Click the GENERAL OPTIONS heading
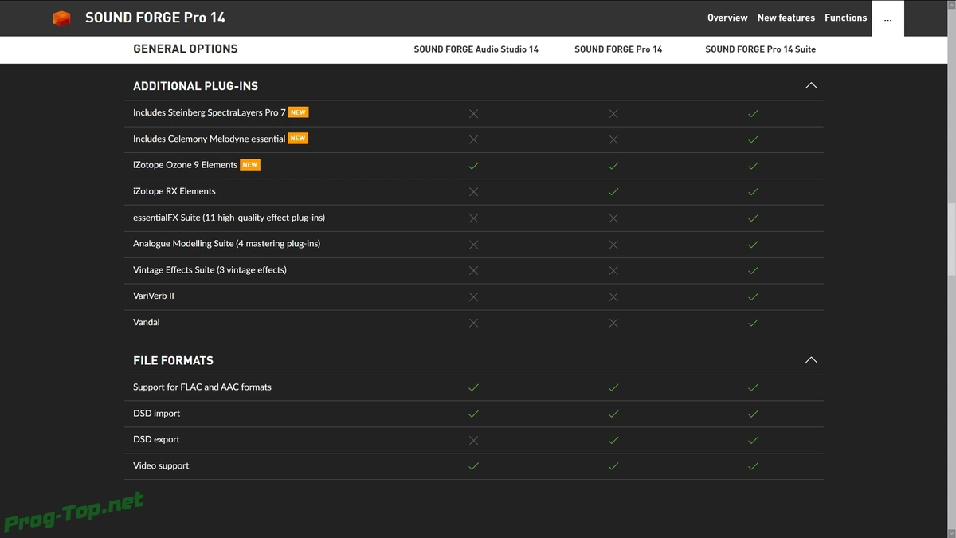 (x=186, y=49)
